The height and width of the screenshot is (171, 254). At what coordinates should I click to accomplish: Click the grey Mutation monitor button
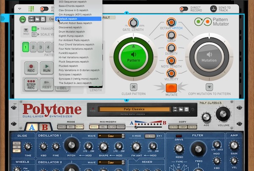[x=209, y=57]
